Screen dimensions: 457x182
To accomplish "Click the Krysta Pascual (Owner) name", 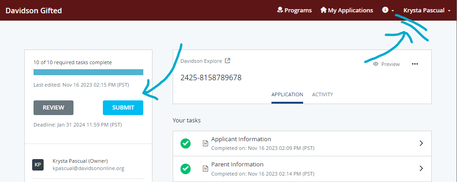I will click(x=80, y=161).
